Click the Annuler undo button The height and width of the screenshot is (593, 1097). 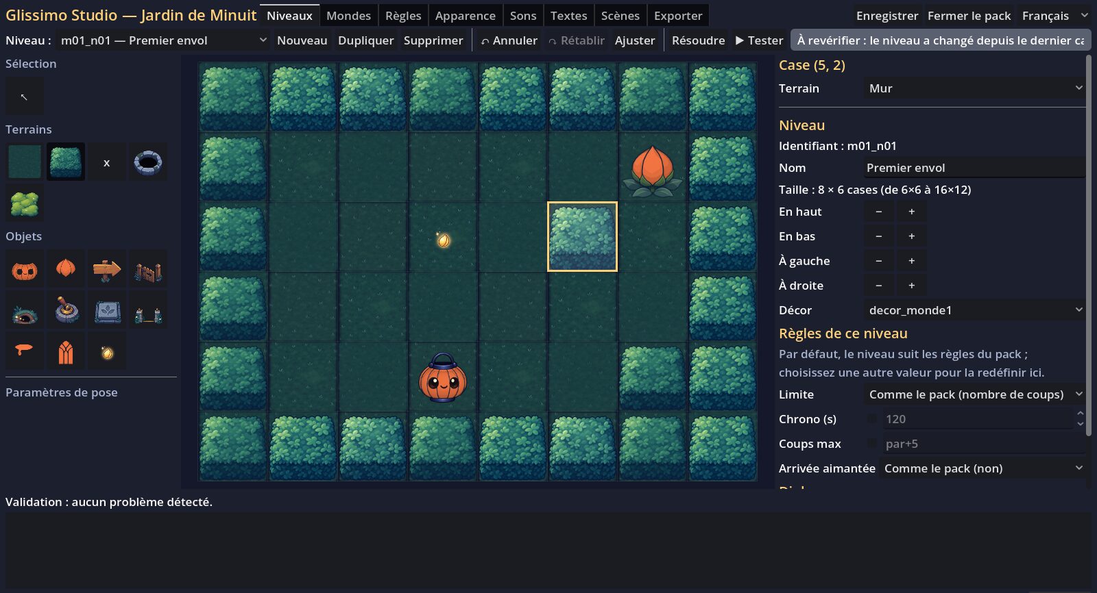point(509,40)
